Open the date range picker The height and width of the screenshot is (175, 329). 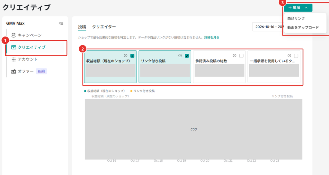pos(268,27)
